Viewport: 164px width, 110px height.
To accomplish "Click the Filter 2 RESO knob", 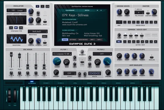I will [97, 62].
